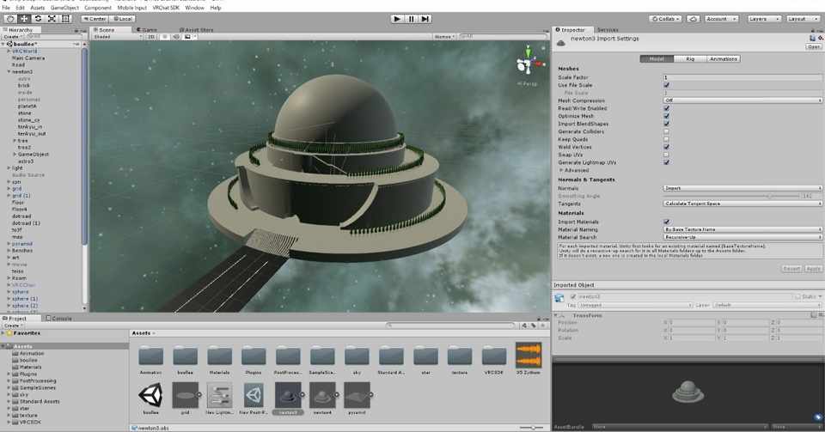Click search-by-type icon in Project panel
Image resolution: width=825 pixels, height=432 pixels.
click(x=524, y=326)
